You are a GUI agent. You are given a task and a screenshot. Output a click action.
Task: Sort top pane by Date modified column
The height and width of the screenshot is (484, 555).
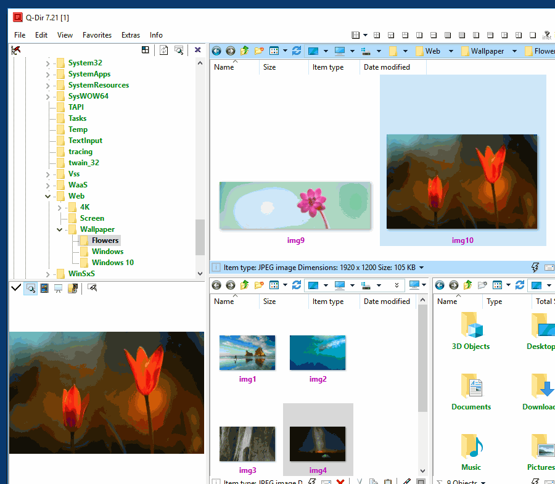(387, 67)
